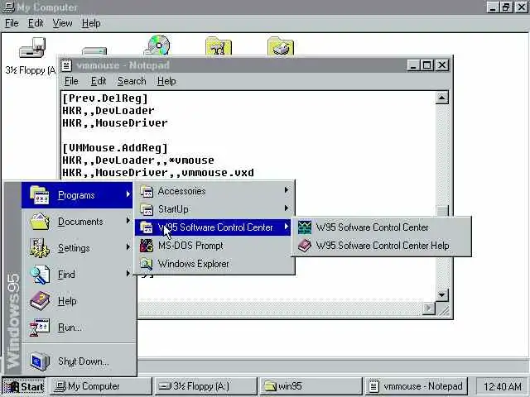This screenshot has width=530, height=397.
Task: Click Notepad horizontal scrollbar right arrow
Action: pyautogui.click(x=429, y=308)
